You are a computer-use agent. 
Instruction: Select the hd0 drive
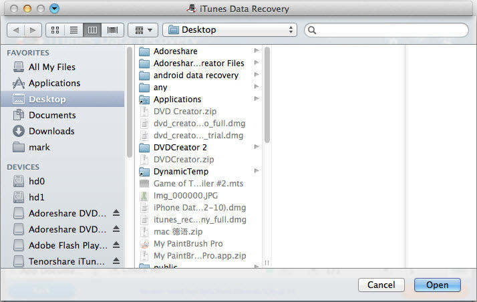point(62,181)
